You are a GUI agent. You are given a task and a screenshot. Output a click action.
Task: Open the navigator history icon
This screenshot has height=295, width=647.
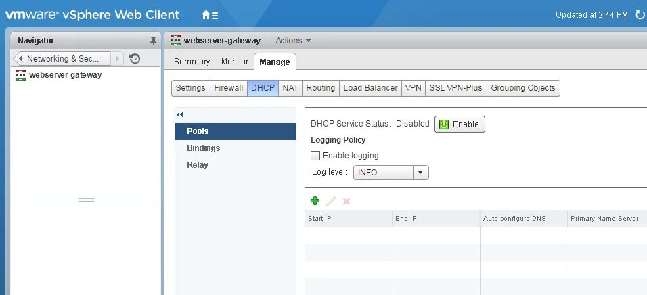[x=135, y=59]
